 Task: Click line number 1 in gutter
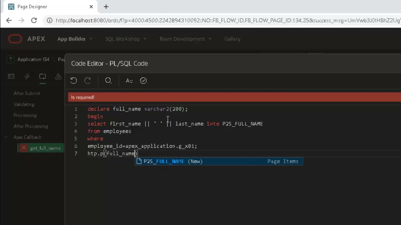(76, 109)
